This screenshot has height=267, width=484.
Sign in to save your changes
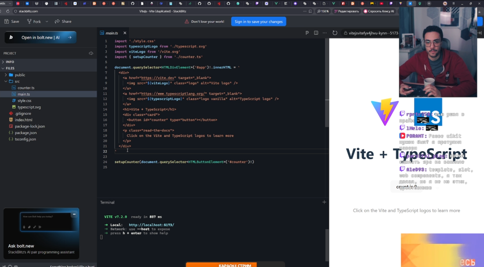pos(258,21)
